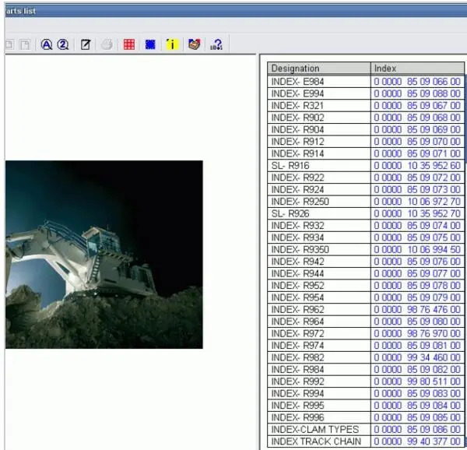Select the row INDEX- R994
The image size is (467, 450).
(366, 393)
